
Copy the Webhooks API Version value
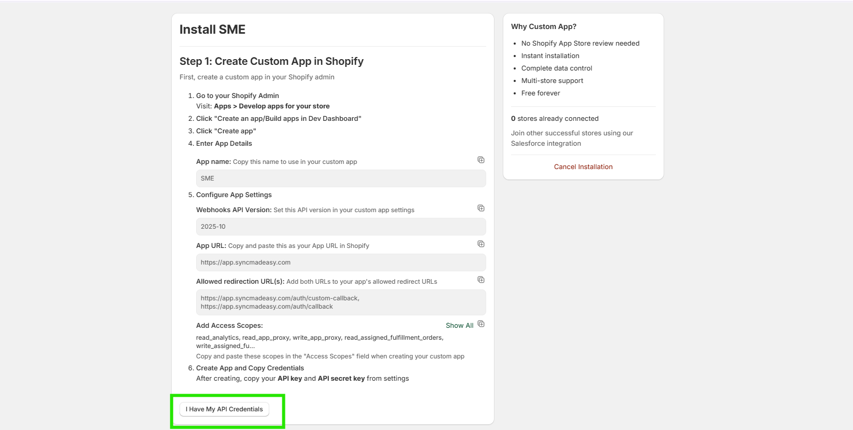pos(481,208)
